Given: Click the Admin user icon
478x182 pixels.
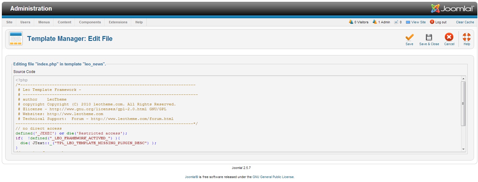Looking at the screenshot, I should 375,22.
